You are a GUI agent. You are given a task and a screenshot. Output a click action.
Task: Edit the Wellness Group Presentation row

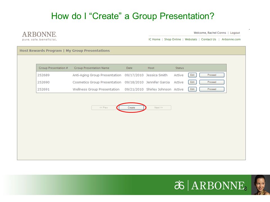[192, 89]
